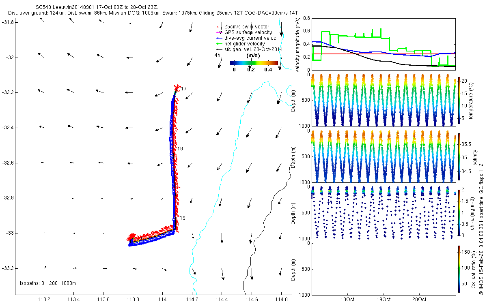Click the '19Oct' date tick on the time axis
This screenshot has height=304, width=487.
click(x=384, y=300)
